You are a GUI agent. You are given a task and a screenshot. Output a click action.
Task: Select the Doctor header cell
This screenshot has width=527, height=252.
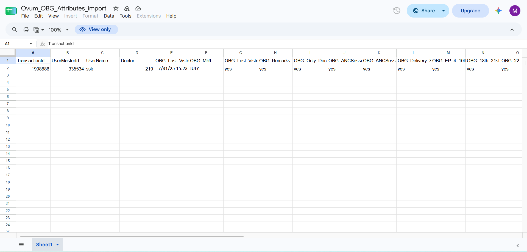tap(137, 61)
